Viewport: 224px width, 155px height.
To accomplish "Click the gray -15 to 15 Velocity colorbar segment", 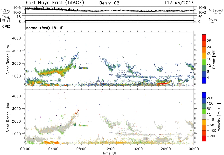I will (x=204, y=117).
